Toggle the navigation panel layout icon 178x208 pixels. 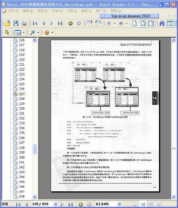tap(171, 23)
